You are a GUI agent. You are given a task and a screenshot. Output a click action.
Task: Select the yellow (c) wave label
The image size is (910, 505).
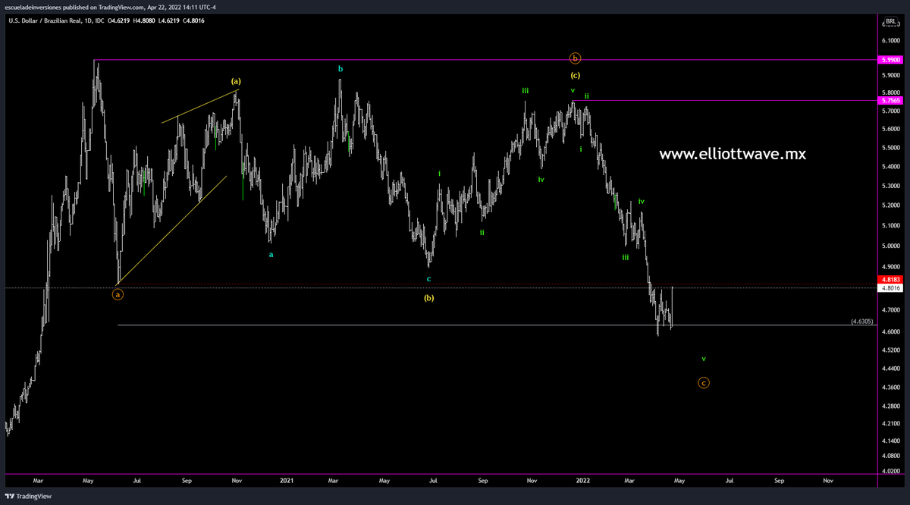coord(576,75)
